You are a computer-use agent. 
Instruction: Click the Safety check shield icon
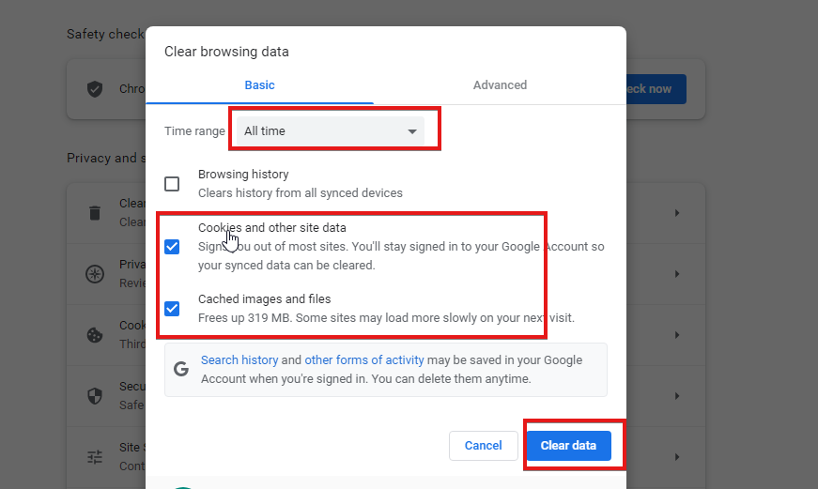[x=95, y=89]
